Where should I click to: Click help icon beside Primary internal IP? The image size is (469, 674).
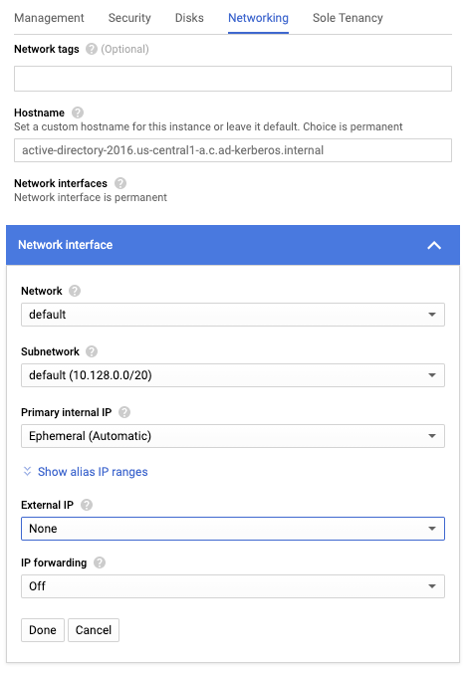pos(124,412)
